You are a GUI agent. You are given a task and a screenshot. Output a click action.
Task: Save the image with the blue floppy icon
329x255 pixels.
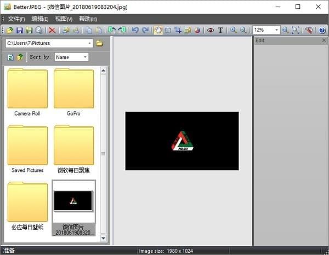19,30
